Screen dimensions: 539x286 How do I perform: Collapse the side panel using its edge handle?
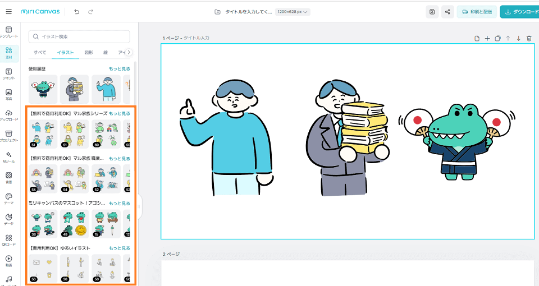coord(139,206)
